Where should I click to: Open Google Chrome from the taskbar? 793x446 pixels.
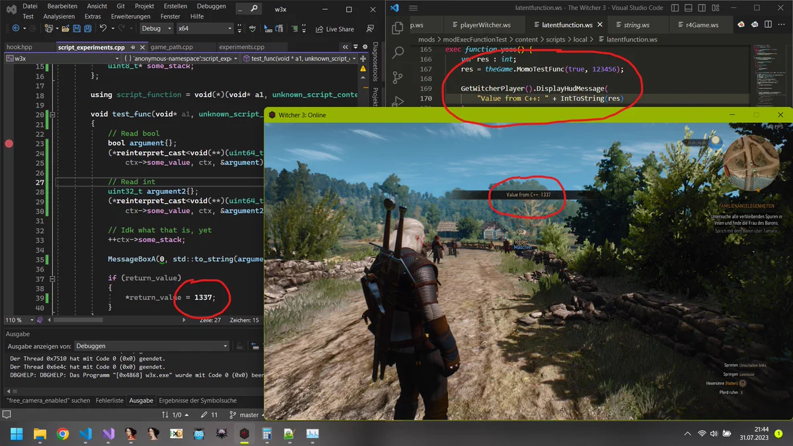pyautogui.click(x=63, y=434)
